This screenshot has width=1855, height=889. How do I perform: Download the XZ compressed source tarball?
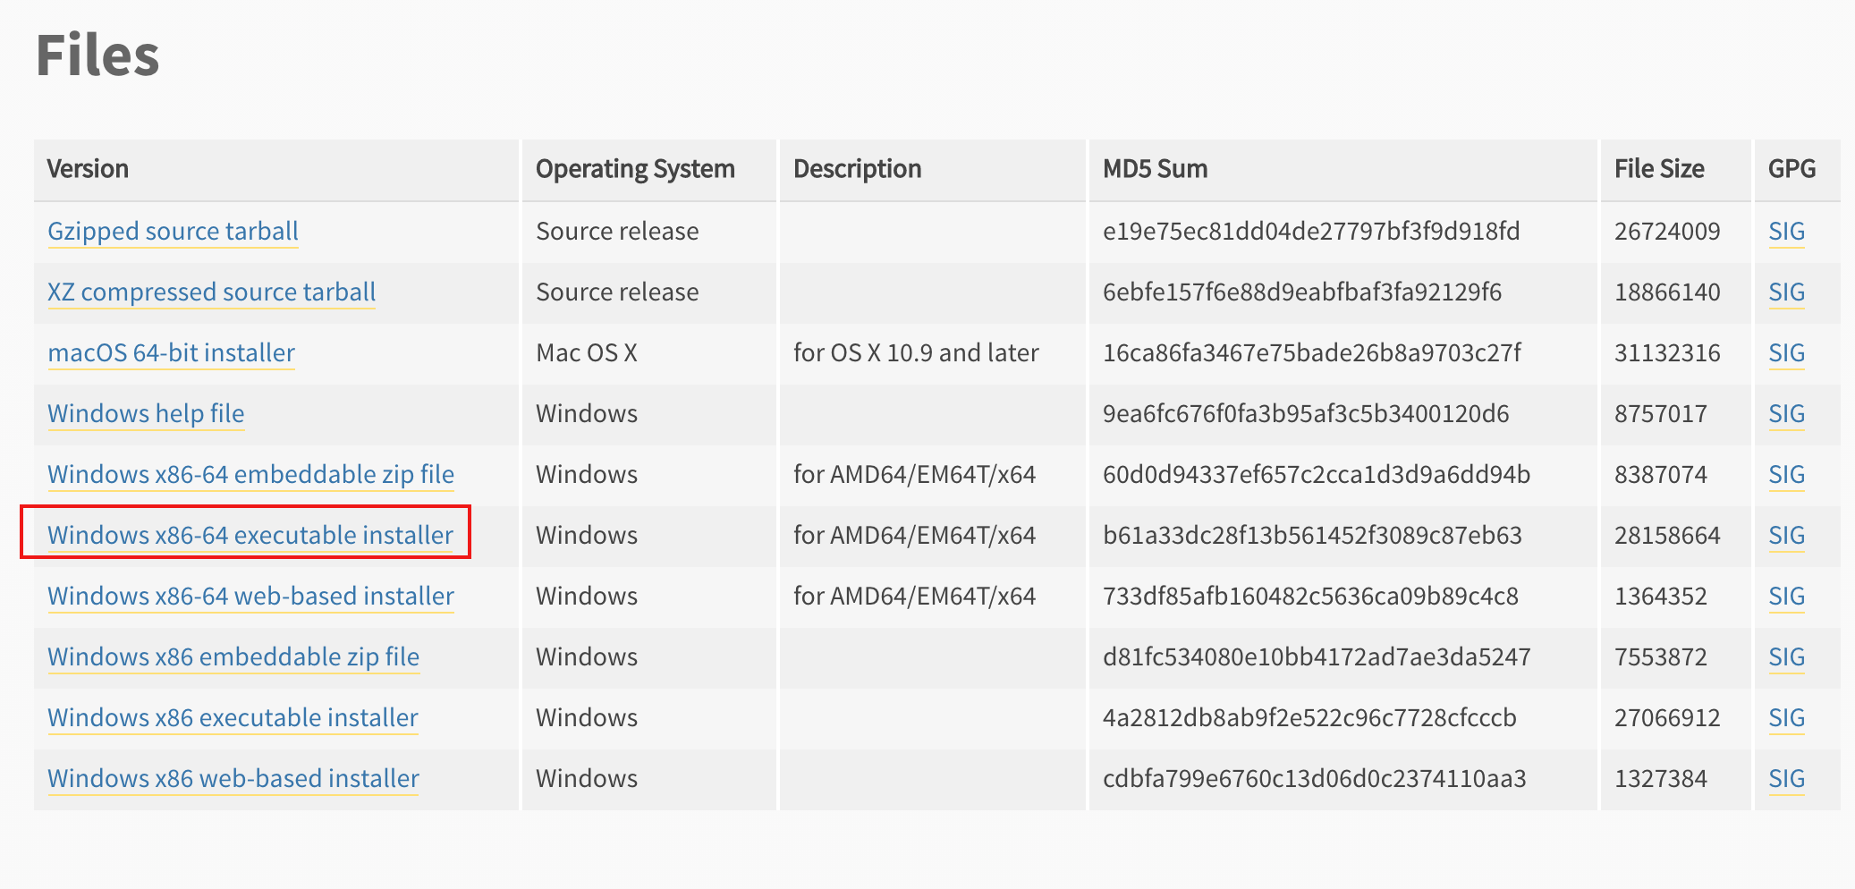211,292
